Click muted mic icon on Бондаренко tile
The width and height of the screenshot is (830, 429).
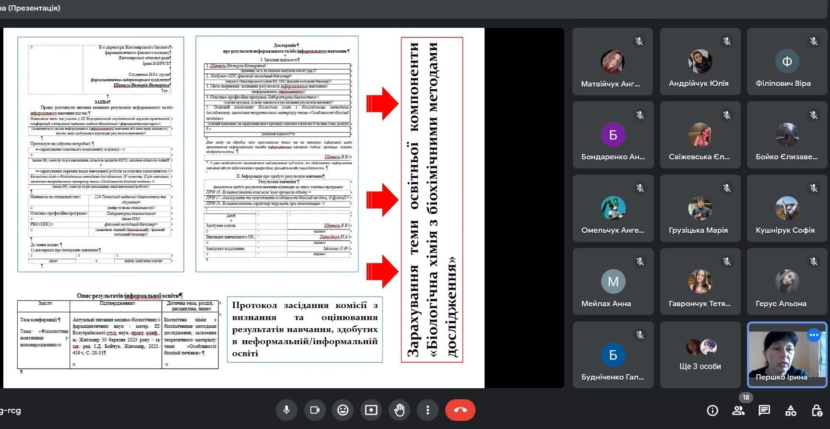(x=640, y=115)
